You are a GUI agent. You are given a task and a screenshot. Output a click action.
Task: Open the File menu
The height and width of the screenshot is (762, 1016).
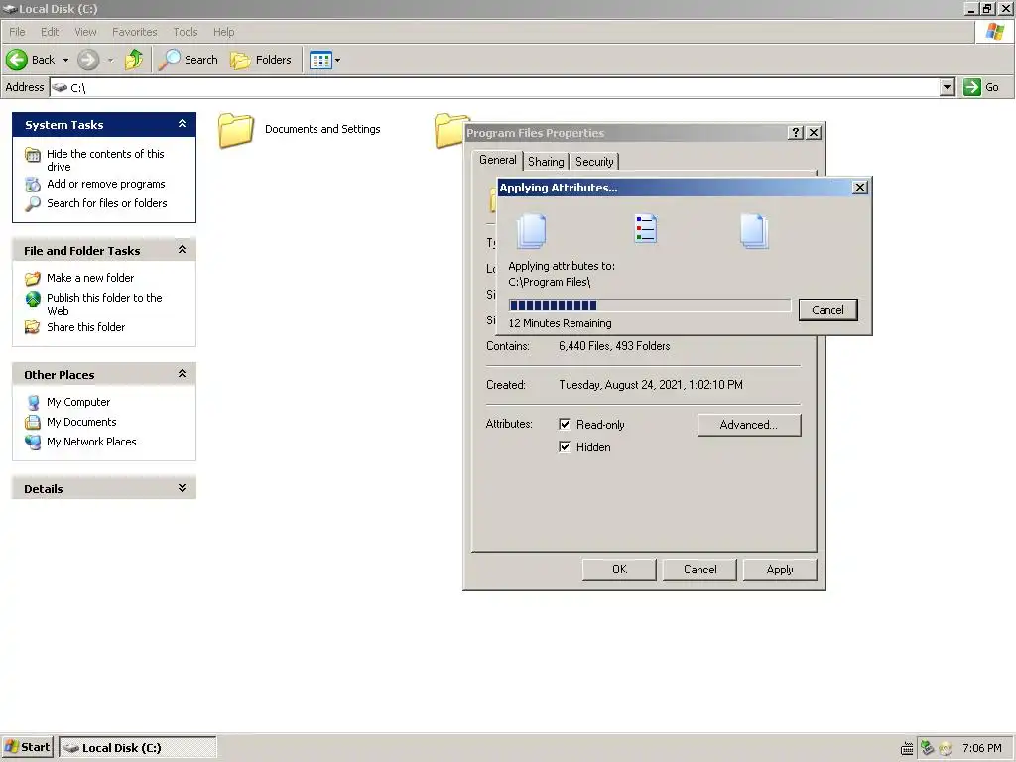click(x=17, y=32)
